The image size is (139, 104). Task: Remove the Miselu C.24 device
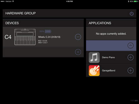coord(78,37)
